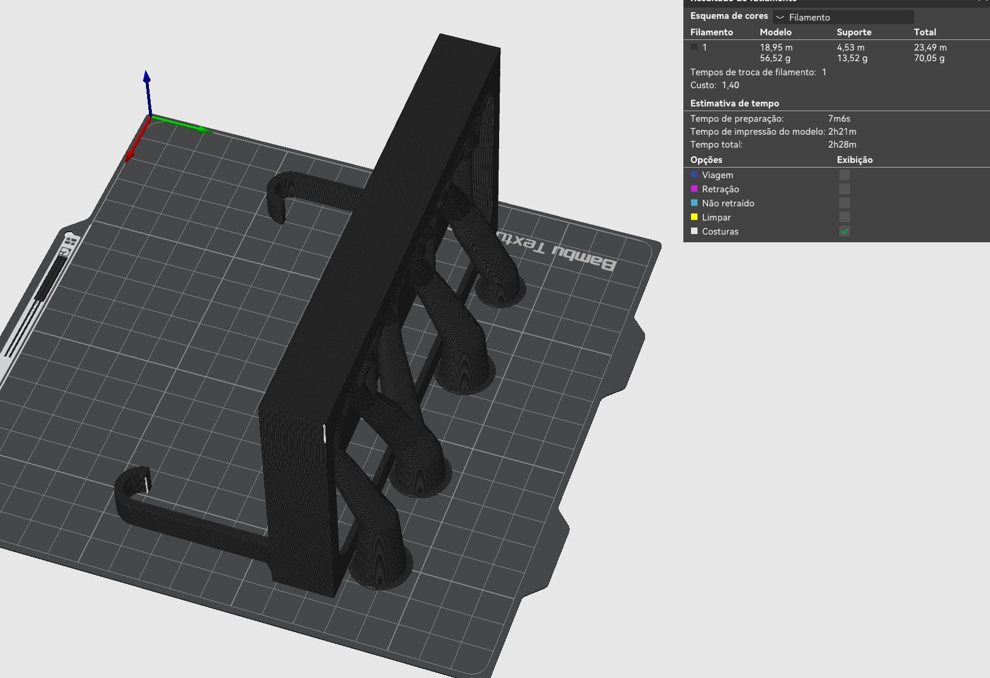Click the white Costuras color square

point(694,231)
